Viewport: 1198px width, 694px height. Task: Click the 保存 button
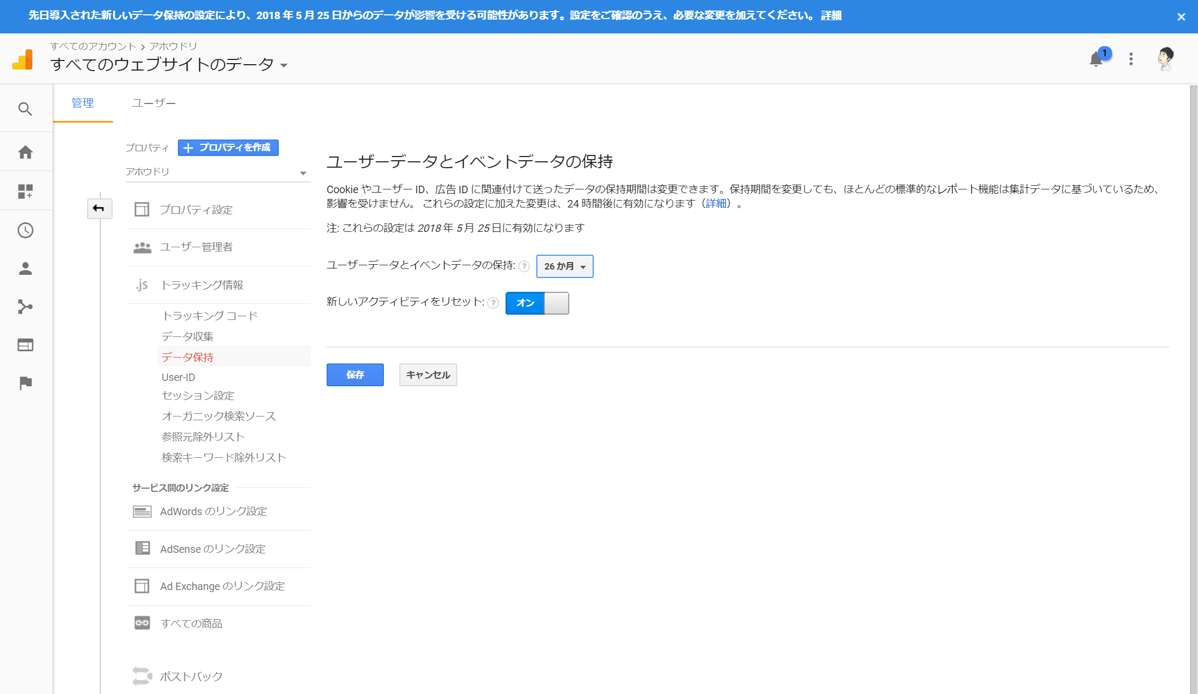pyautogui.click(x=355, y=375)
